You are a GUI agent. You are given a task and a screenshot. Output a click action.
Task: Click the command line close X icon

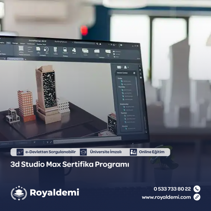coord(48,142)
